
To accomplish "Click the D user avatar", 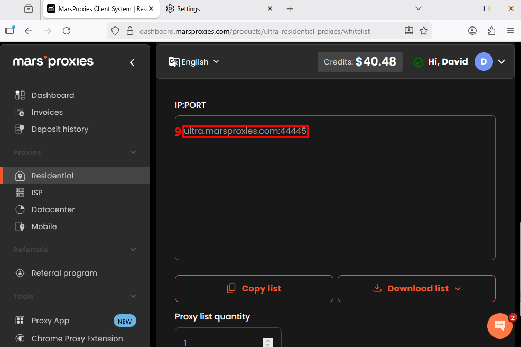I will pos(483,62).
